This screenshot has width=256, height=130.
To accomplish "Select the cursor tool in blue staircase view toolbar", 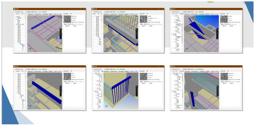I will [x=217, y=30].
